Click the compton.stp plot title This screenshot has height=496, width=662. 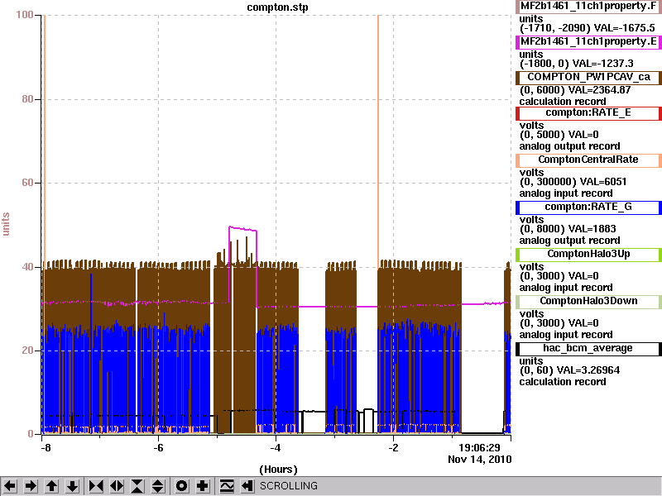coord(277,7)
